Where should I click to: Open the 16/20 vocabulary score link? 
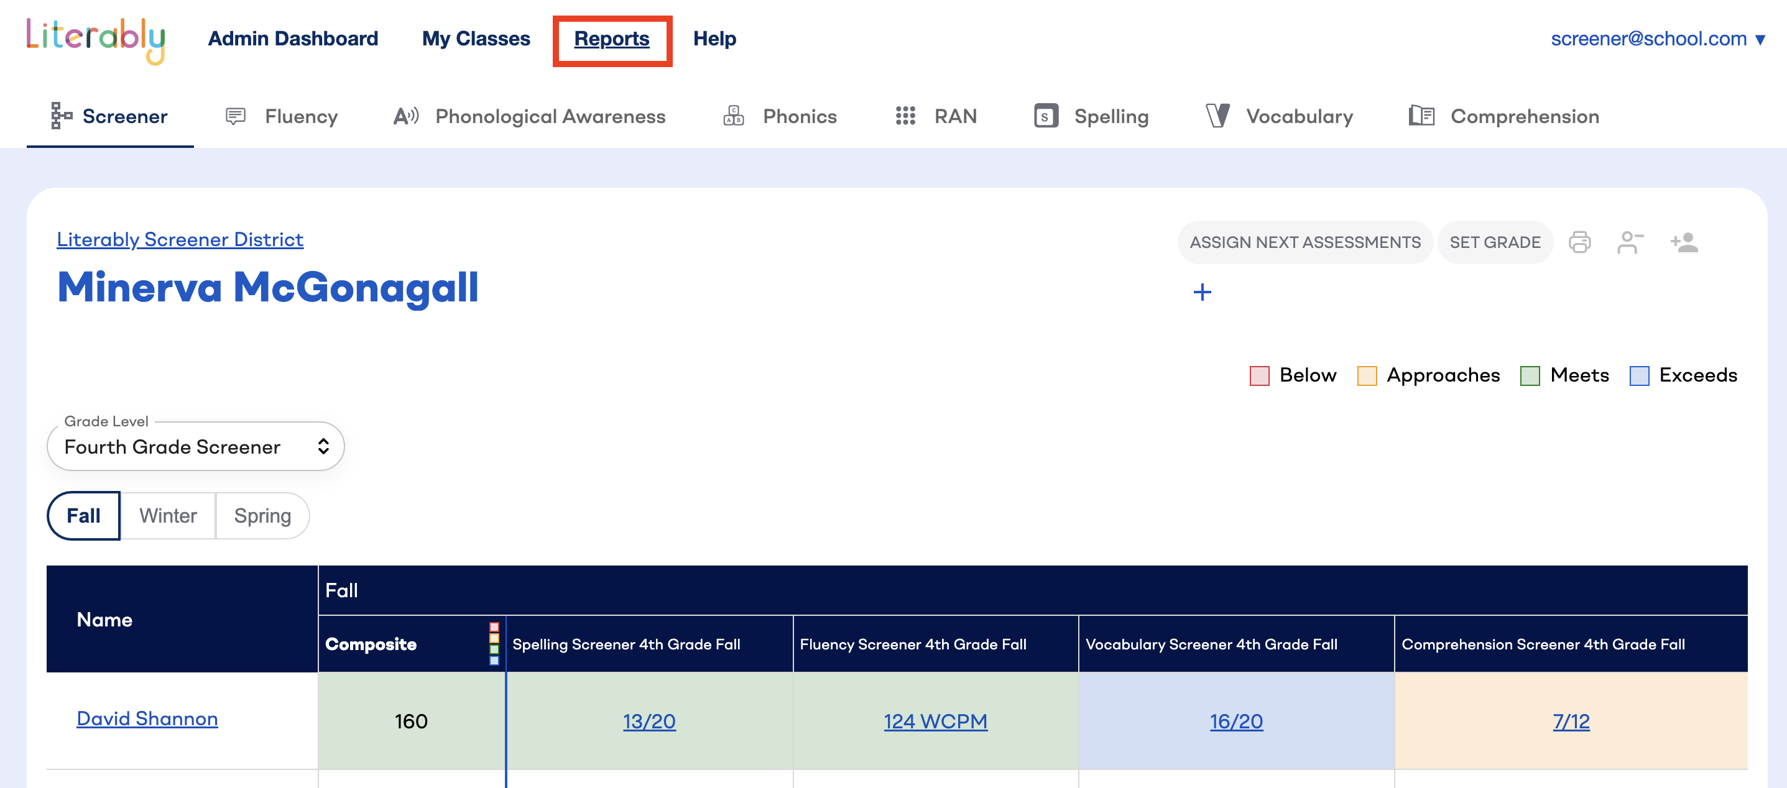[1236, 722]
